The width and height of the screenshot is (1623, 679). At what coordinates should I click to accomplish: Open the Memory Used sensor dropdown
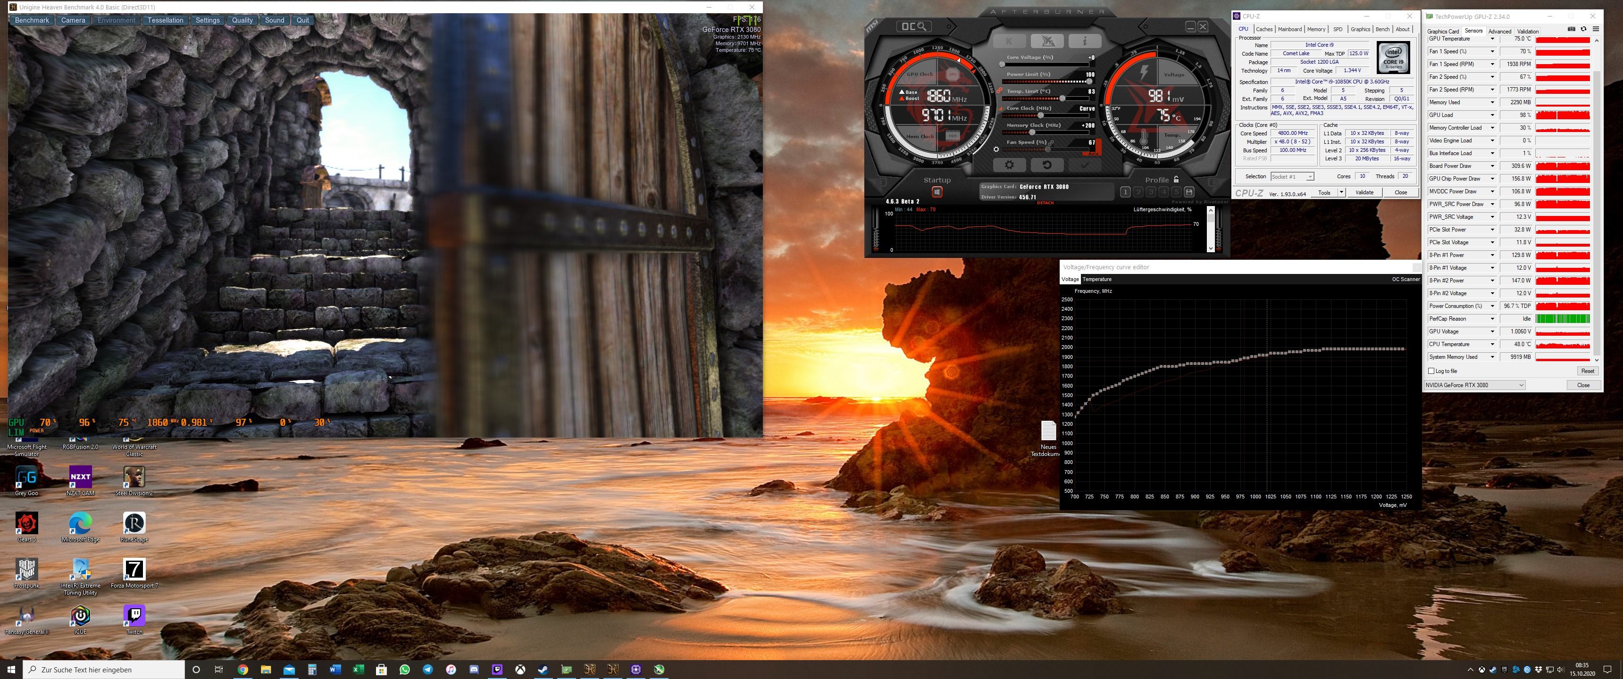[x=1492, y=102]
